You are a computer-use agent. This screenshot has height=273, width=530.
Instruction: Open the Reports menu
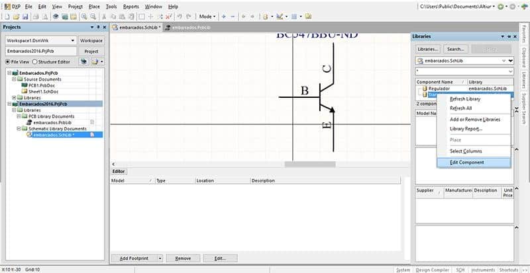click(x=131, y=6)
